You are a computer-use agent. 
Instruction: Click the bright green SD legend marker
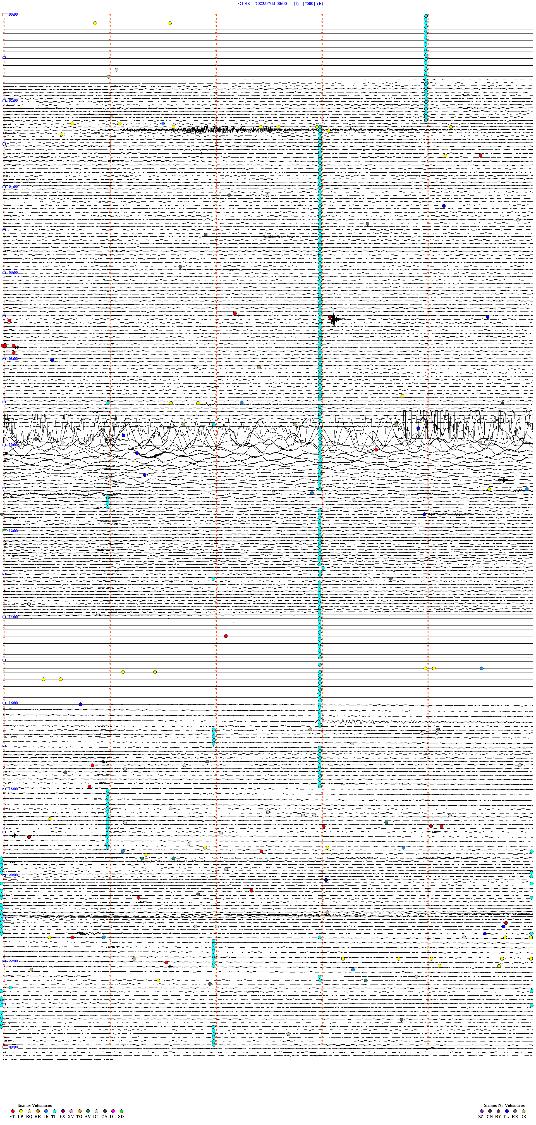coord(121,1110)
